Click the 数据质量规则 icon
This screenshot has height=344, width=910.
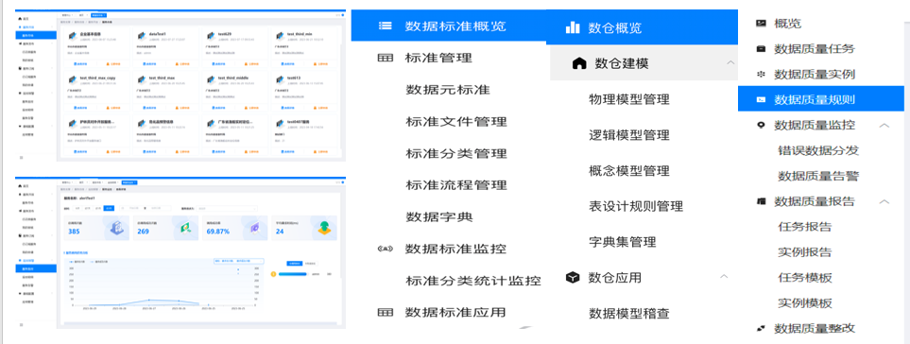761,100
